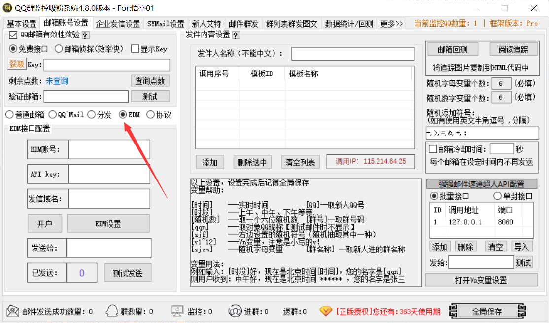Click the people icon beside 进群
549x323 pixels.
click(235, 311)
